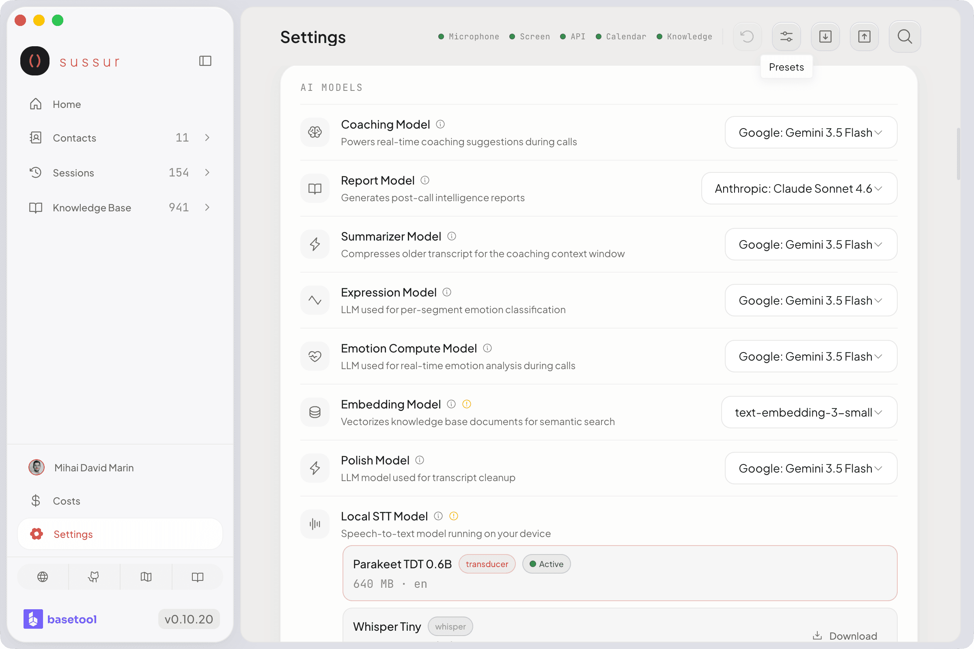Click info icon next to Summarizer Model
Screen dimensions: 974x649
click(x=451, y=236)
